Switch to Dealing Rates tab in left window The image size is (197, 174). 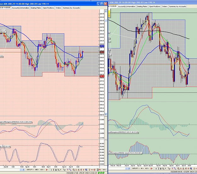[36, 8]
